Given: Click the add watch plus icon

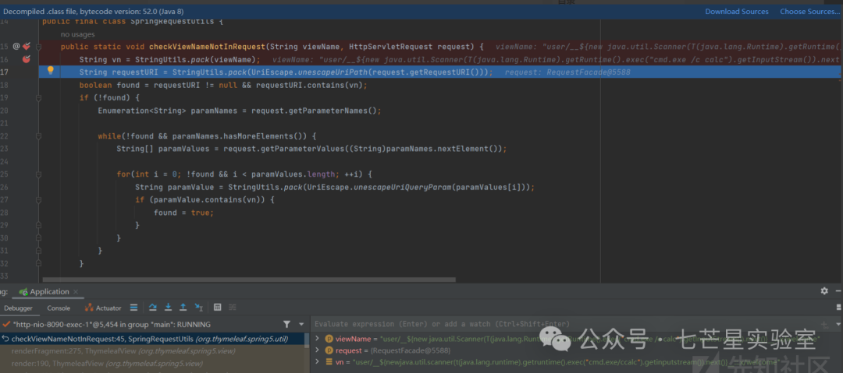Looking at the screenshot, I should [825, 324].
